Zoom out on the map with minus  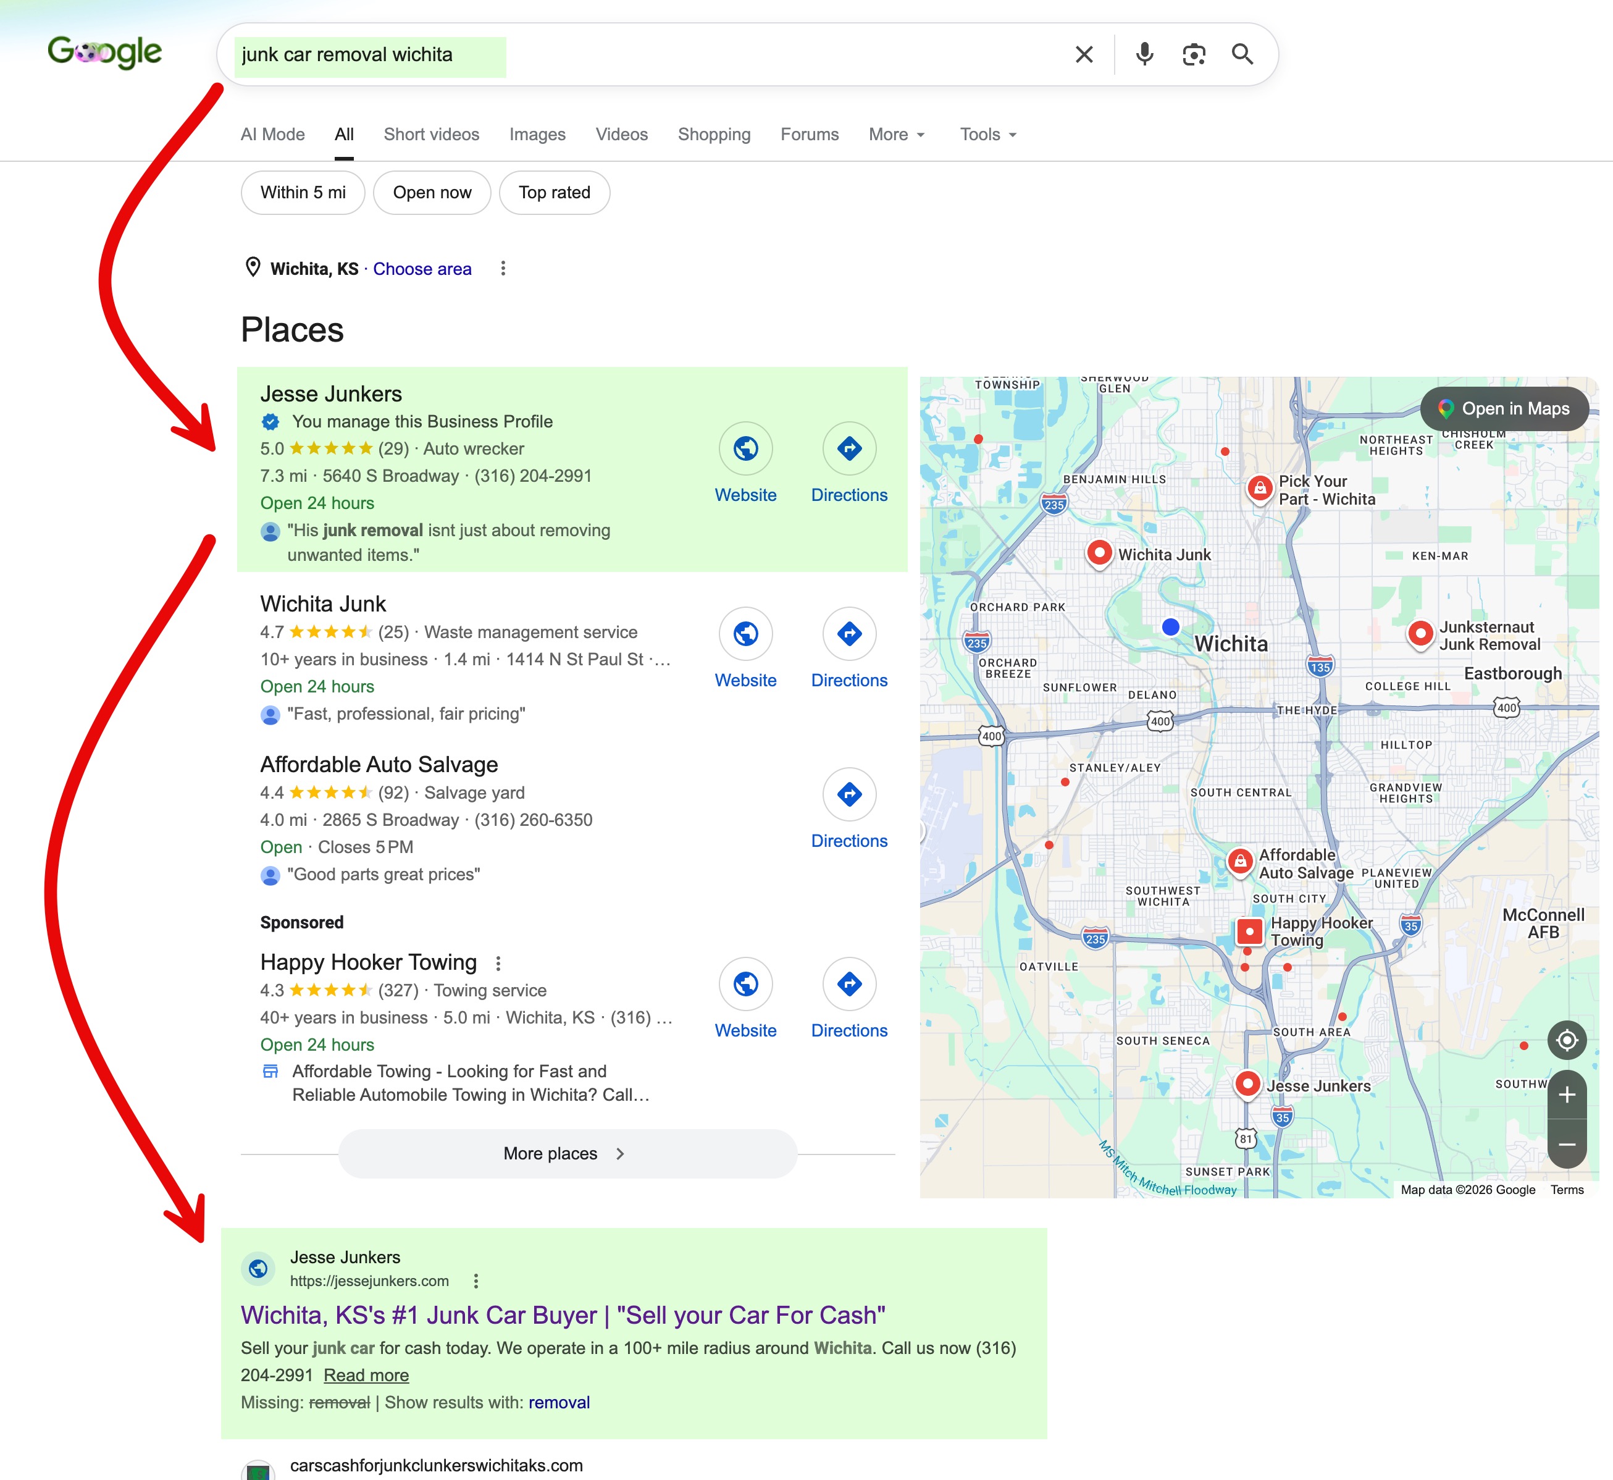(x=1567, y=1143)
